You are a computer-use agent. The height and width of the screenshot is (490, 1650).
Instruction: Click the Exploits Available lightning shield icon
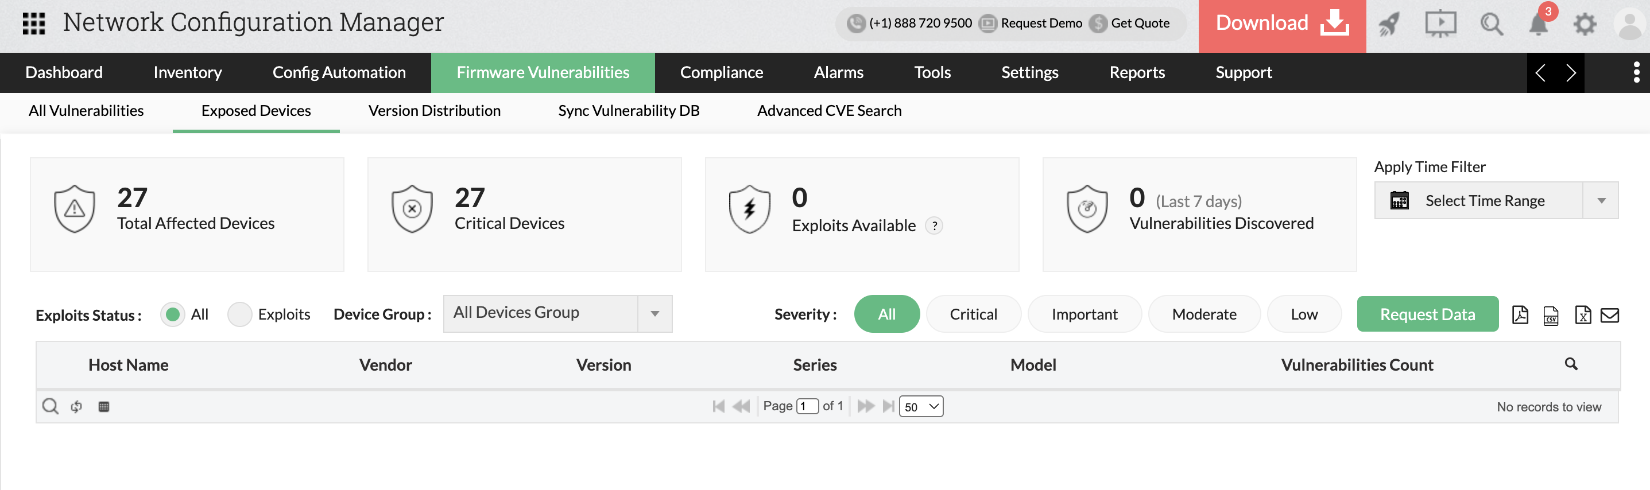(x=749, y=209)
